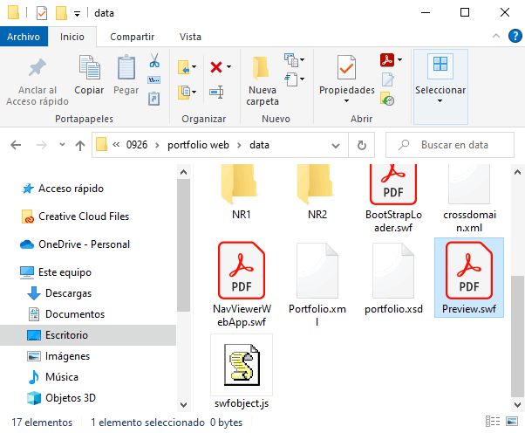This screenshot has width=525, height=433.
Task: Click the Adobe Acrobat open icon
Action: pos(387,60)
